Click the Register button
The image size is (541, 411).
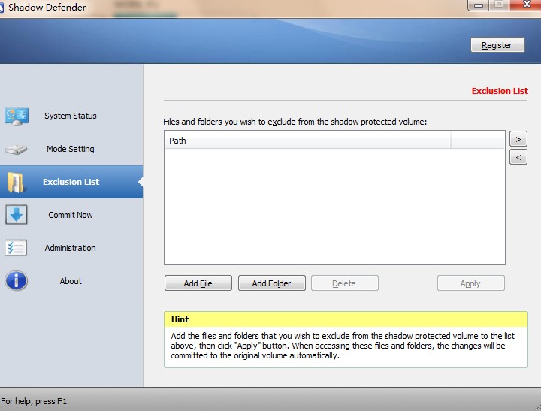tap(497, 45)
